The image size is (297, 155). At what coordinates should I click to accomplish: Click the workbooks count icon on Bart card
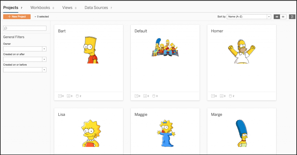[60, 96]
